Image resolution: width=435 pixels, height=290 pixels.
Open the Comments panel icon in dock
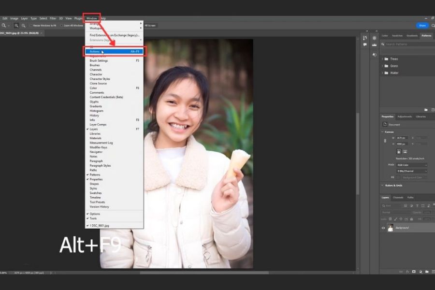click(365, 44)
